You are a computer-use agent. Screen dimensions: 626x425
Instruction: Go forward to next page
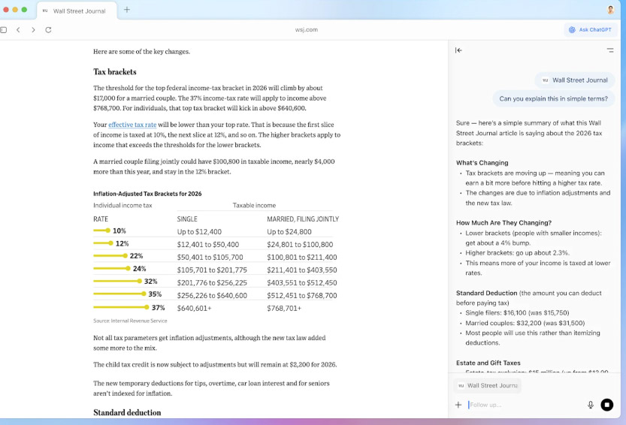(33, 30)
